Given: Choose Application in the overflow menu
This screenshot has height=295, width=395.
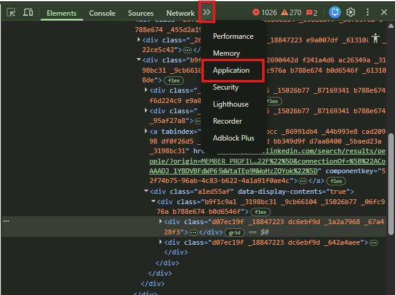Looking at the screenshot, I should click(x=231, y=70).
